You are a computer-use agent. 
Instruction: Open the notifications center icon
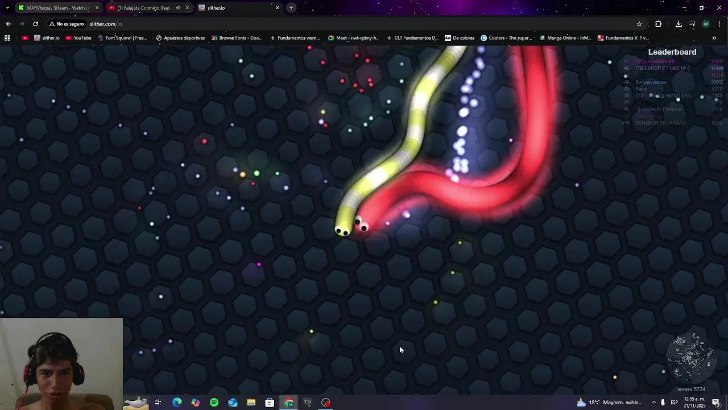click(x=716, y=403)
